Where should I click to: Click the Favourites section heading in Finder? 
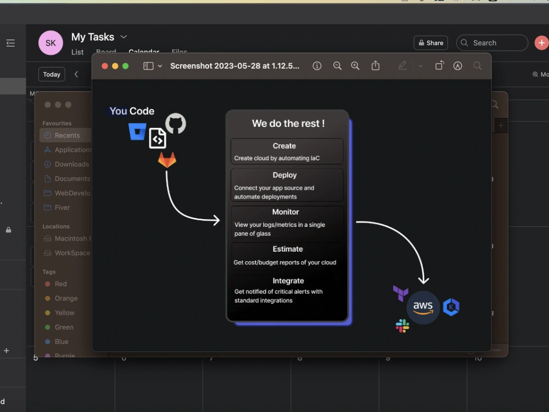(57, 123)
